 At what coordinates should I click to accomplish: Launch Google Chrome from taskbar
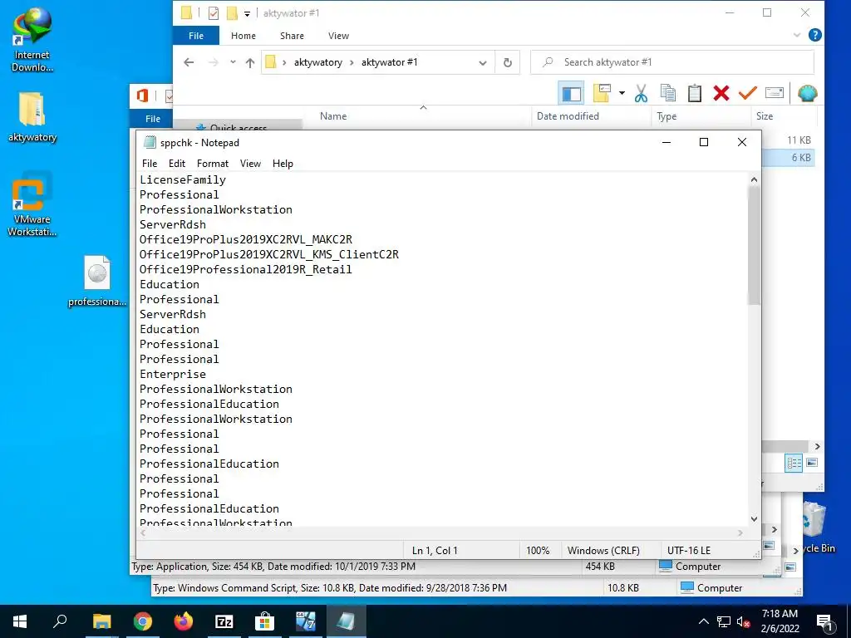(x=142, y=621)
